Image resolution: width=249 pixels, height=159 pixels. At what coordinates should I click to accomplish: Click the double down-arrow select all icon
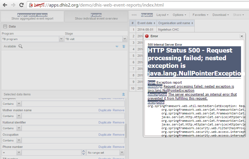[x=124, y=47]
